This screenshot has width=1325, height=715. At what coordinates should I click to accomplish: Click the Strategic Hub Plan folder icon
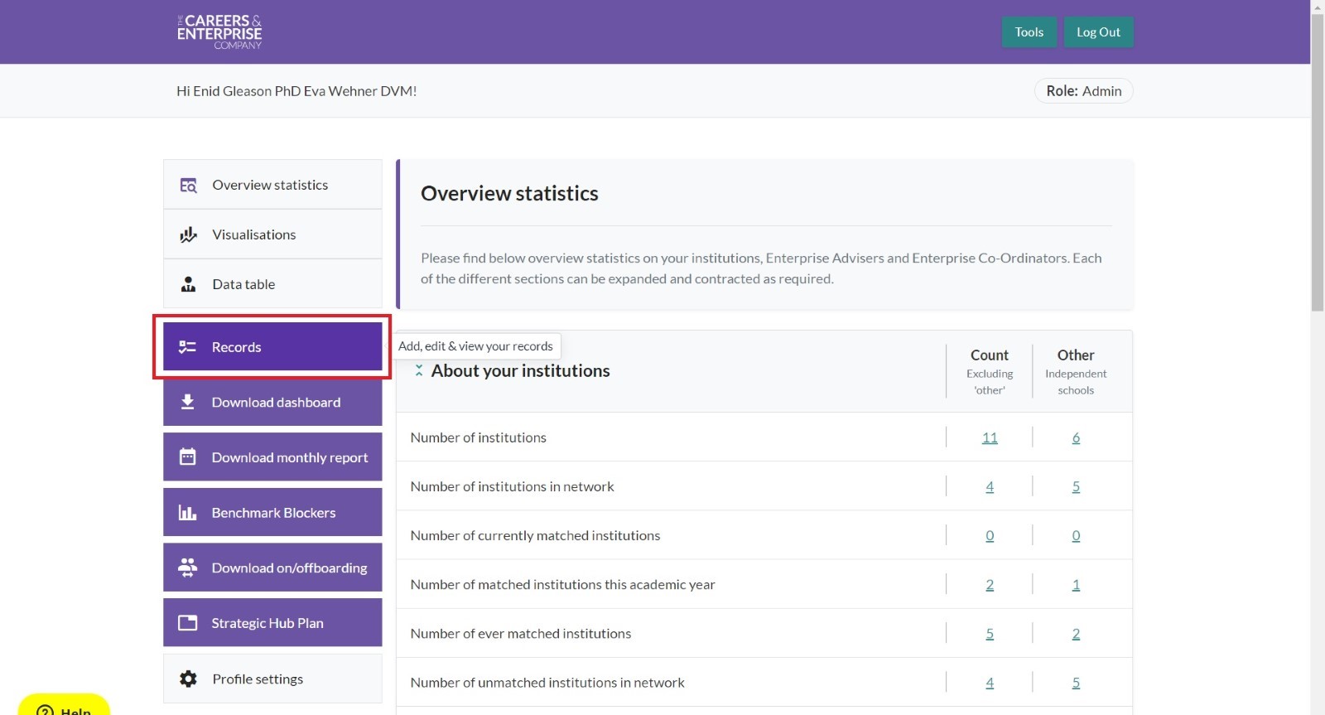coord(187,623)
